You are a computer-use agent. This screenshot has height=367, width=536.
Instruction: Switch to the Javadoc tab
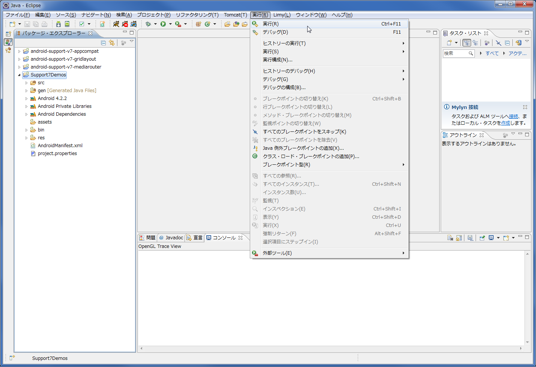pos(171,238)
